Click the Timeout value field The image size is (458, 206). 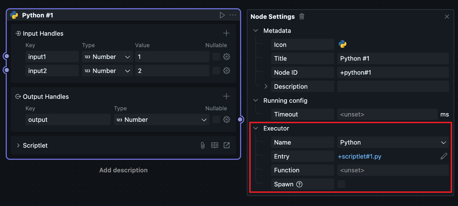pyautogui.click(x=387, y=115)
